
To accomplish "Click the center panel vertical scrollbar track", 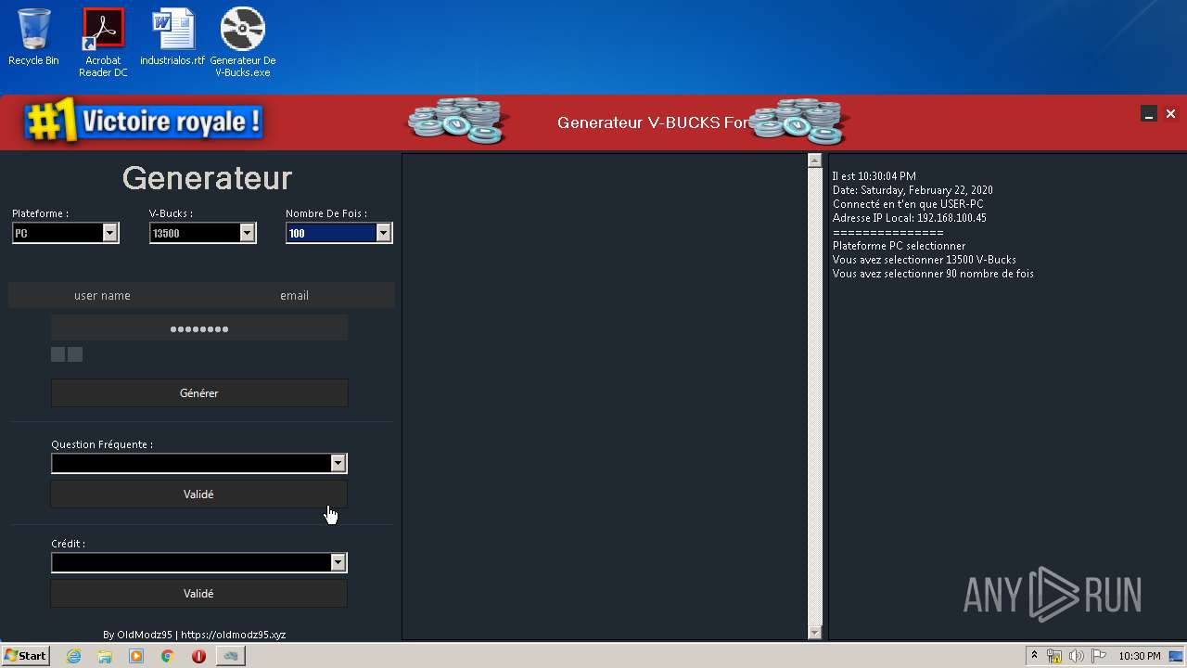I will (815, 396).
